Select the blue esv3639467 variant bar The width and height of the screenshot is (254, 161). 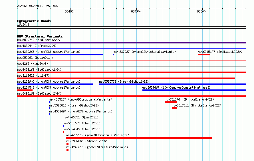(x=194, y=90)
